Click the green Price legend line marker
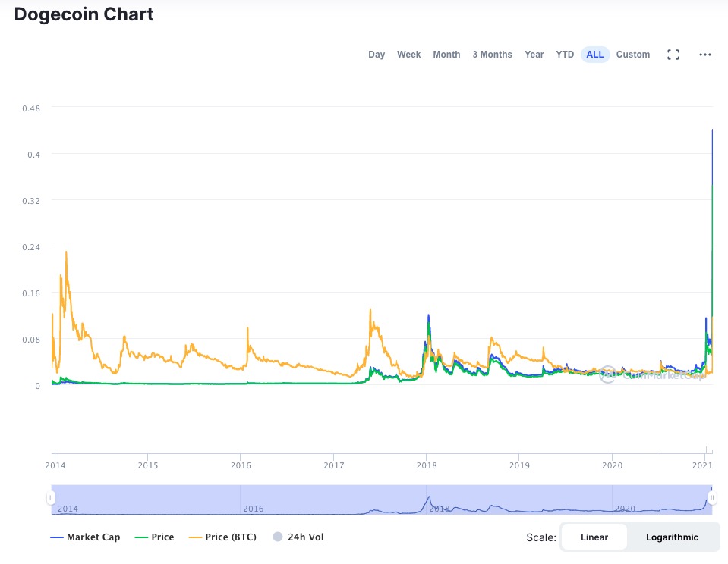728x564 pixels. tap(141, 537)
